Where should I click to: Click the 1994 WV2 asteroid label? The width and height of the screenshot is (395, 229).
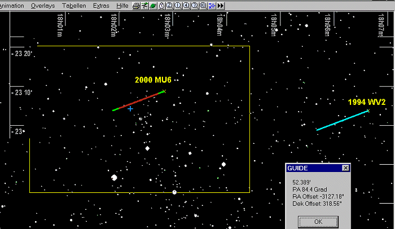366,102
